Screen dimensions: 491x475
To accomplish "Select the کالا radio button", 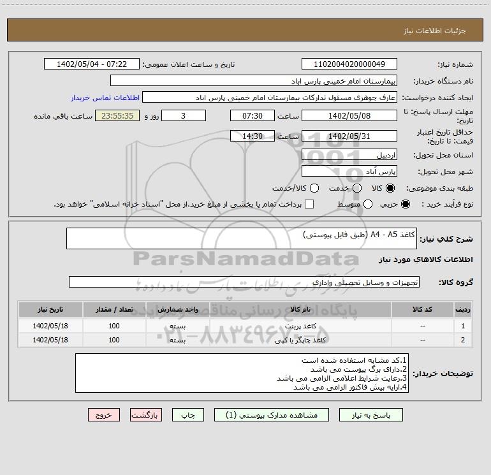I will click(x=390, y=188).
